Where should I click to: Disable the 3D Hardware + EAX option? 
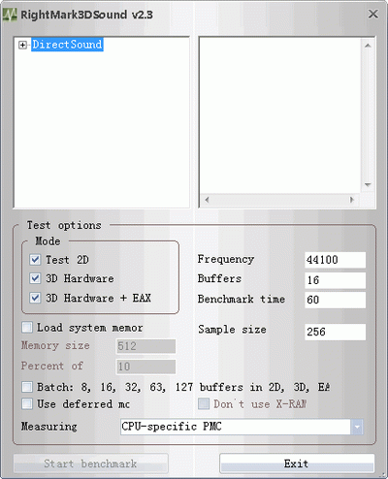(x=35, y=298)
